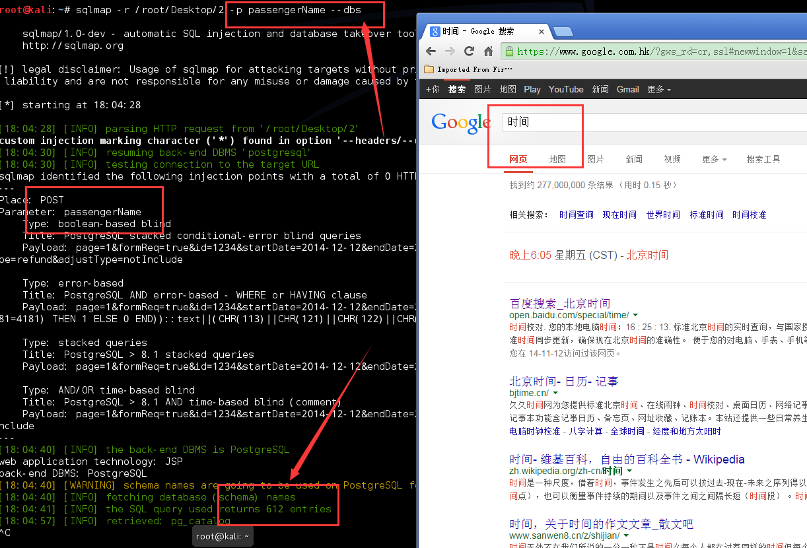The width and height of the screenshot is (807, 548).
Task: Open 地图 in the Google black bar
Action: [507, 89]
